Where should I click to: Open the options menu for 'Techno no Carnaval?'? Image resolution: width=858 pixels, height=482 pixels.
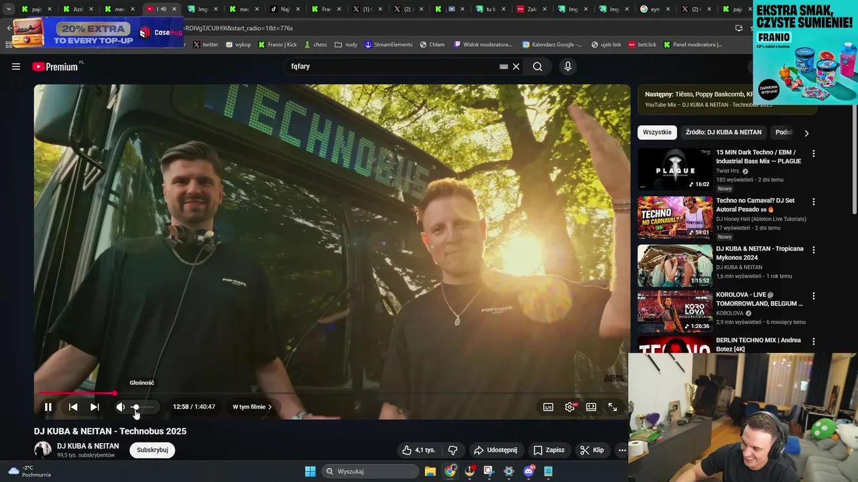[x=814, y=202]
